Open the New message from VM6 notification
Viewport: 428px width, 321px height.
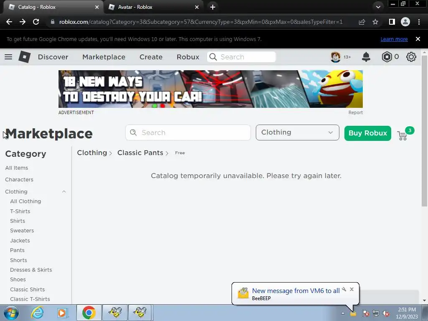coord(296,291)
